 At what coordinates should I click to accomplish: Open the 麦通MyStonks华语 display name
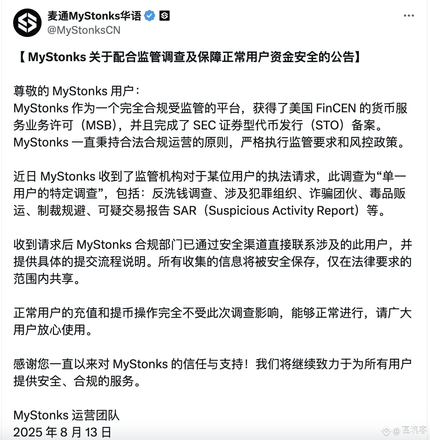pos(95,16)
